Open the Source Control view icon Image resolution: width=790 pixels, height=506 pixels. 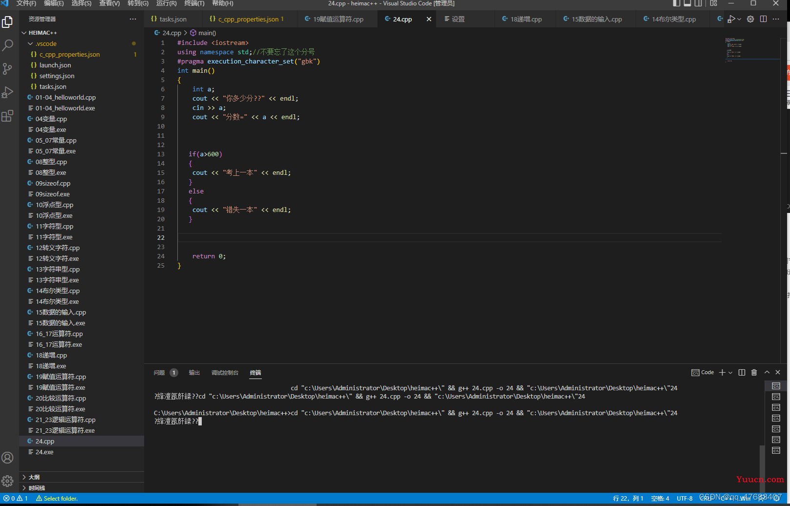(7, 69)
